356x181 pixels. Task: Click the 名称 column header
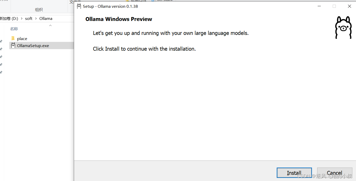click(14, 29)
